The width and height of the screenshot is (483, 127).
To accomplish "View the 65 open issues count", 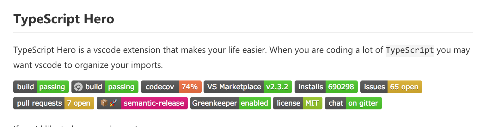I will (x=404, y=87).
